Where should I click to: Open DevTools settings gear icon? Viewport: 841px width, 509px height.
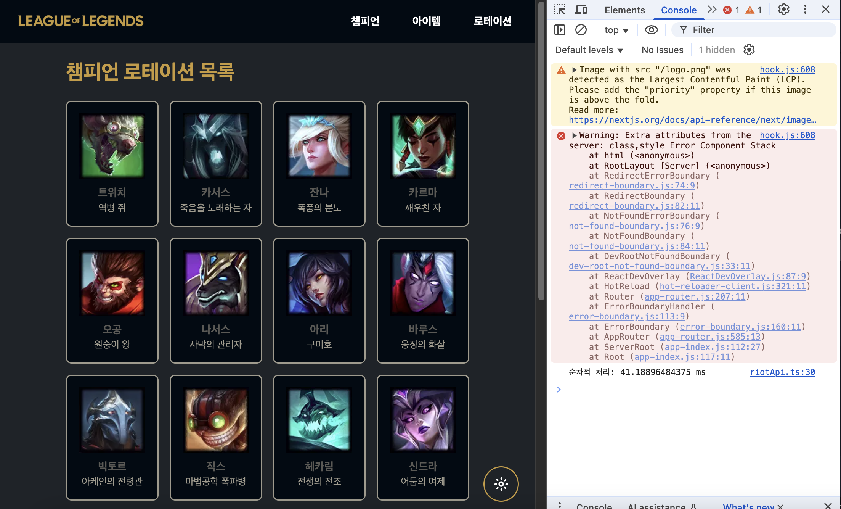[783, 10]
